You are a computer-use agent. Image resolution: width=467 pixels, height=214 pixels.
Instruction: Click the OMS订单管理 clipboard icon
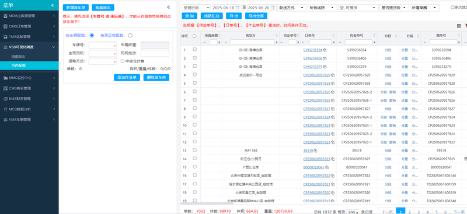click(x=5, y=26)
